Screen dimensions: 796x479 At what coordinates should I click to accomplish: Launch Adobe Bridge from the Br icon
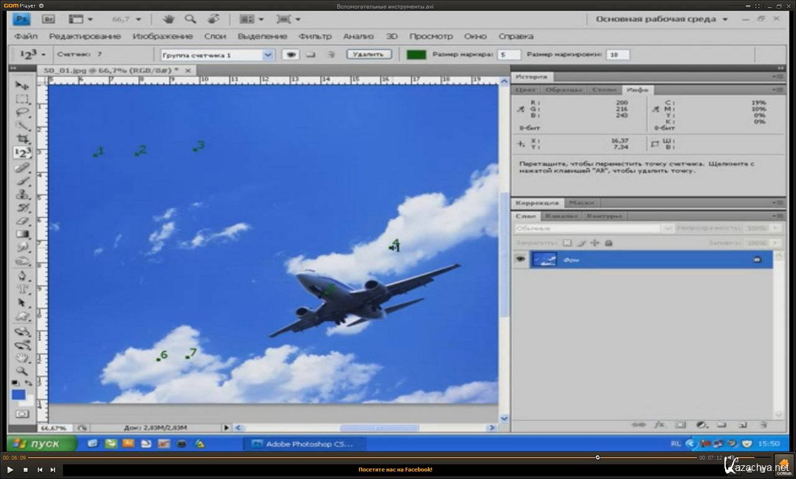(49, 19)
